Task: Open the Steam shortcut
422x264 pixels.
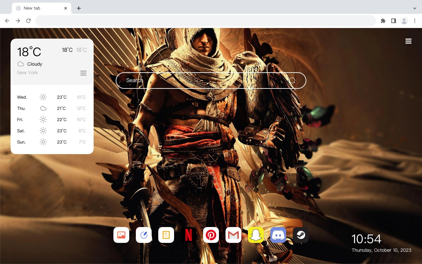Action: (301, 235)
